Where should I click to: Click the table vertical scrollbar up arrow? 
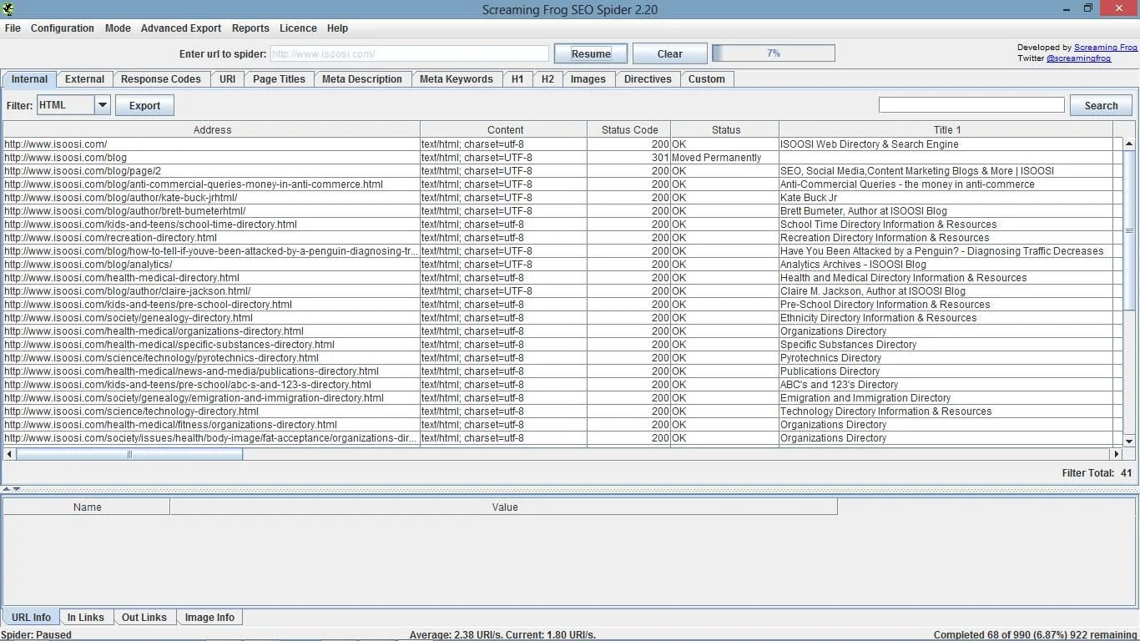pos(1129,144)
